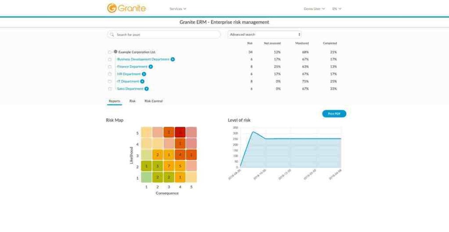Image resolution: width=449 pixels, height=232 pixels.
Task: Click risk cell likelihood 3 consequence 4
Action: 180,155
